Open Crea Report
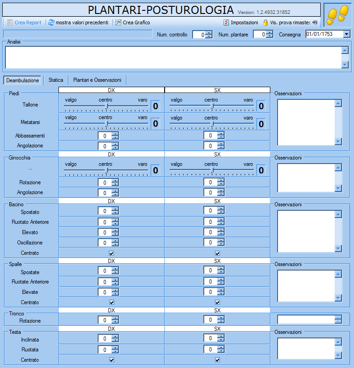The width and height of the screenshot is (354, 368). [28, 22]
